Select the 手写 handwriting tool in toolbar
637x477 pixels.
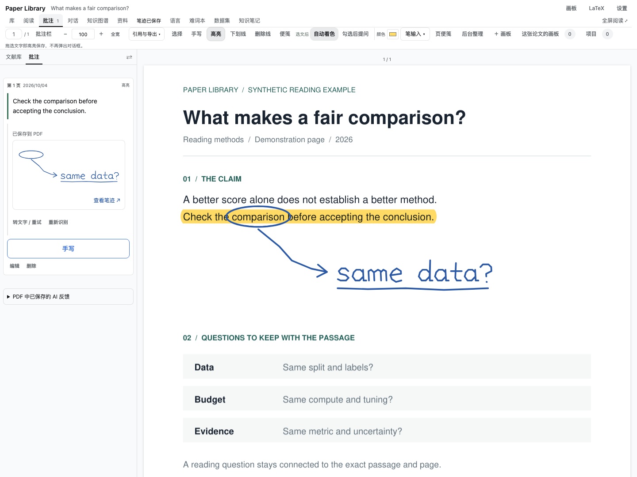click(x=196, y=34)
